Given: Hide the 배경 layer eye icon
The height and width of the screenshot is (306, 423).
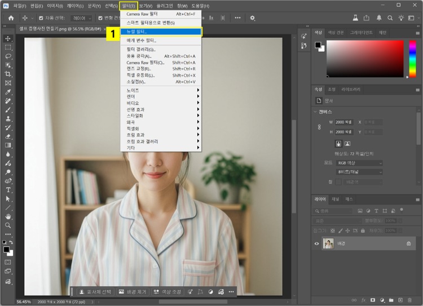Looking at the screenshot, I should 317,243.
